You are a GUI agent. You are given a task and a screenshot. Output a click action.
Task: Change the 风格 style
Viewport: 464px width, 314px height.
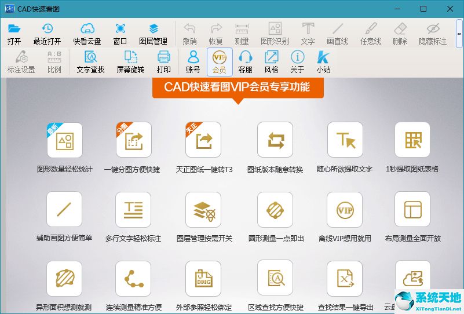click(271, 62)
